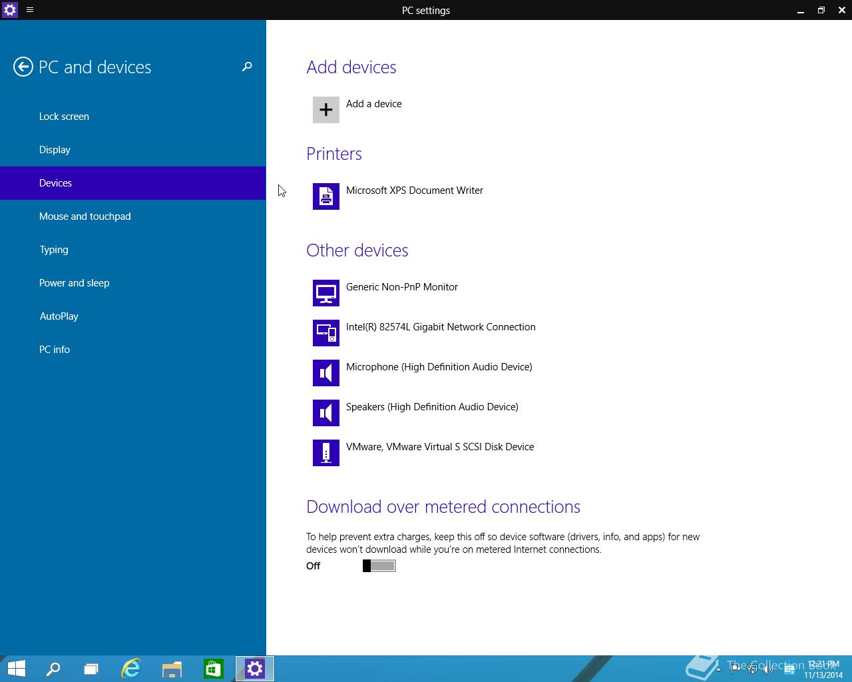Select the Generic Non-PnP Monitor icon
The height and width of the screenshot is (682, 852).
326,293
